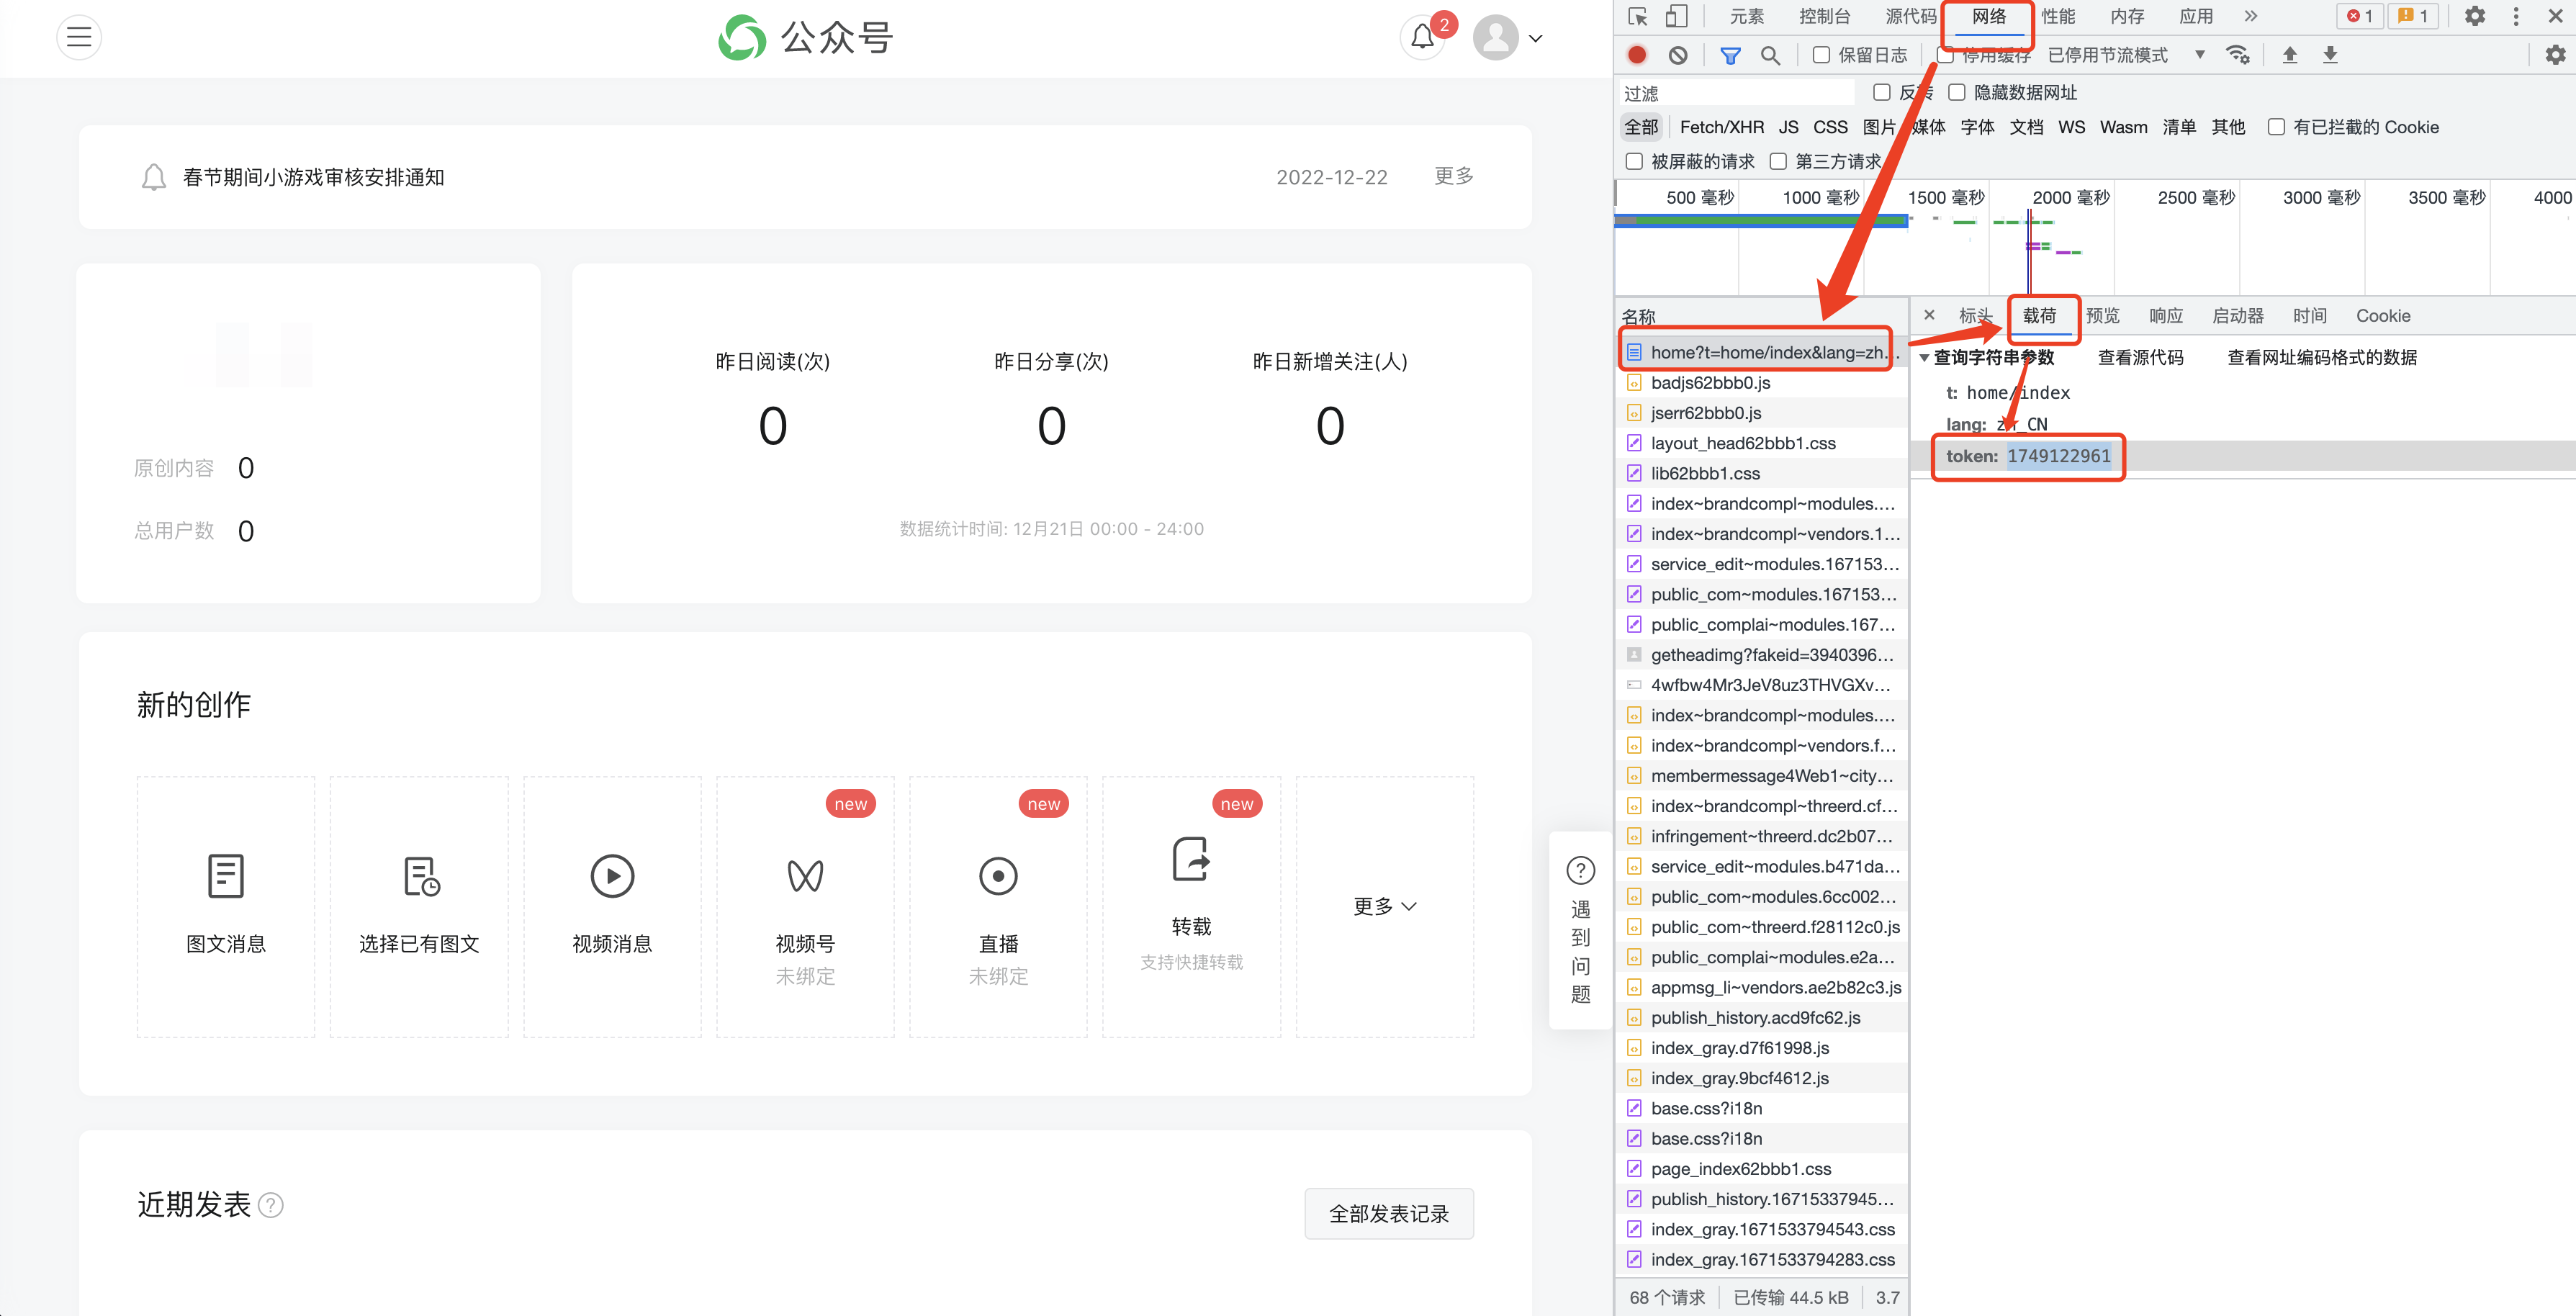Toggle the device toolbar icon

1677,16
